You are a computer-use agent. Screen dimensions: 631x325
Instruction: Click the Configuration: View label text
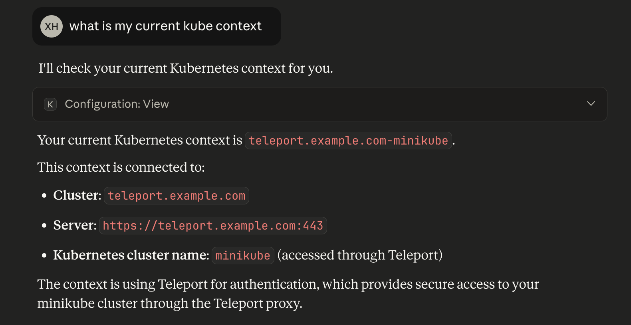tap(117, 104)
